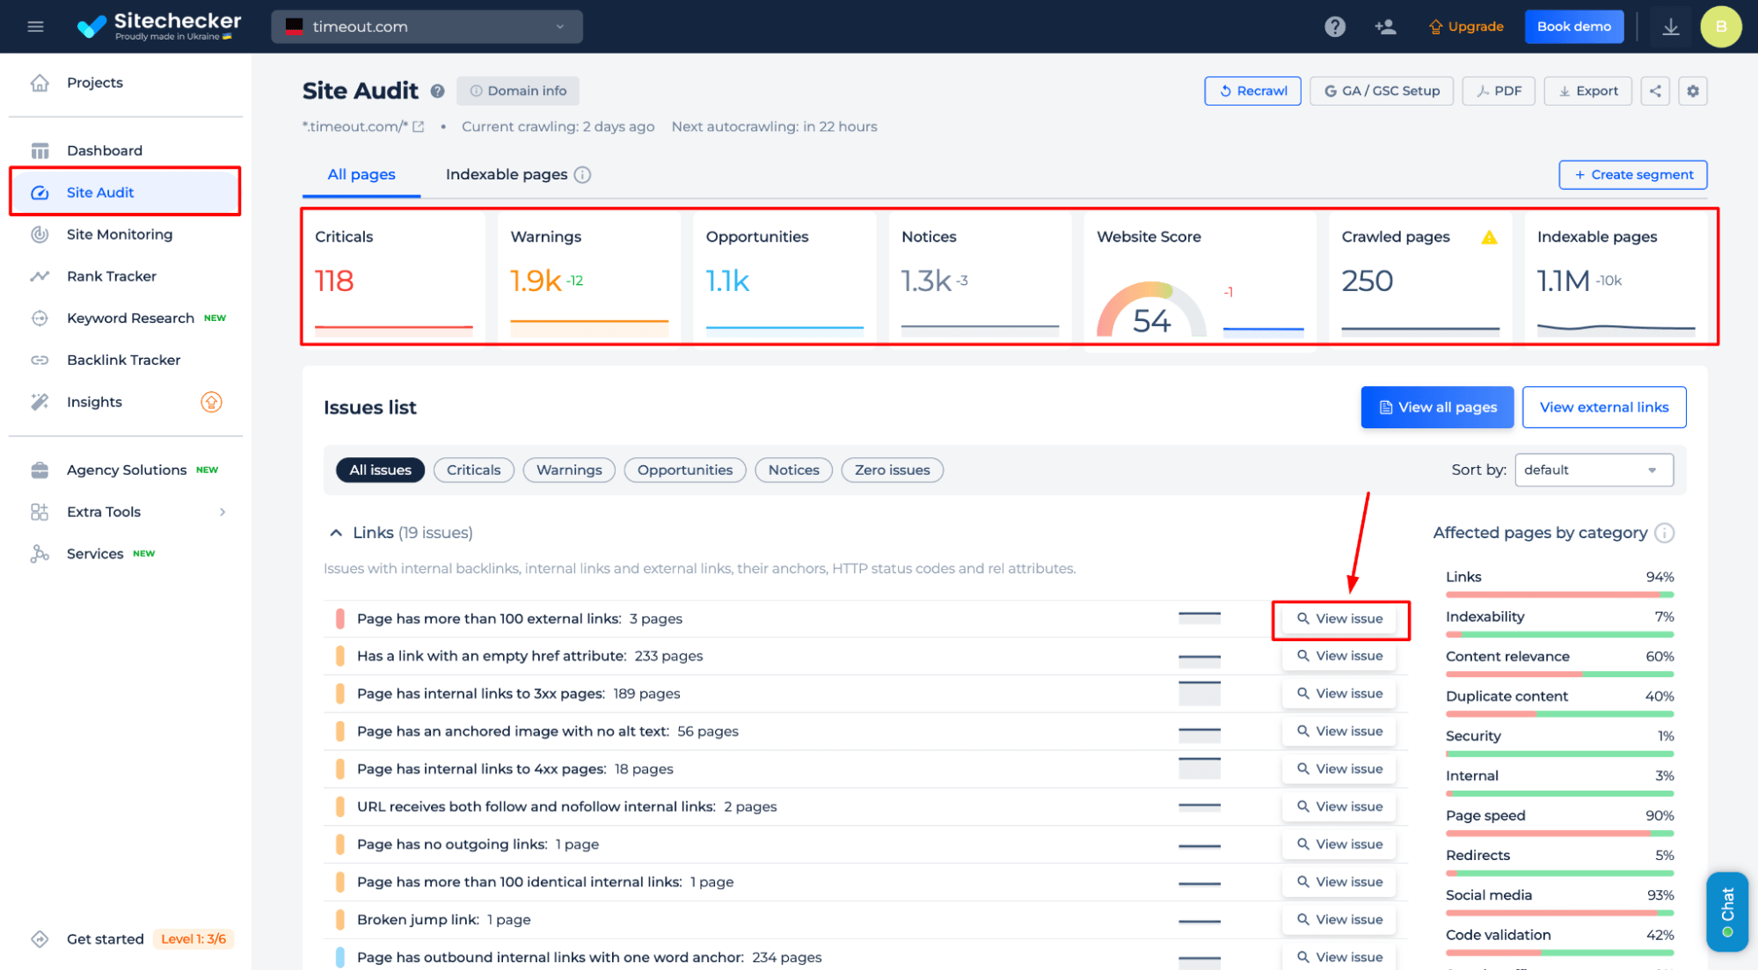The width and height of the screenshot is (1758, 970).
Task: Toggle the All Issues filter button
Action: coord(380,470)
